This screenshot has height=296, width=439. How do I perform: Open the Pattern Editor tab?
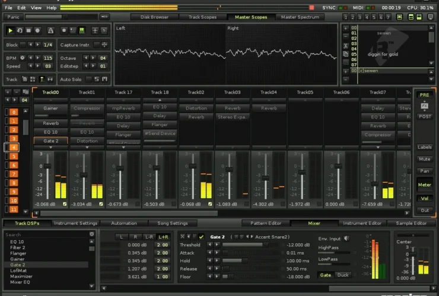(265, 223)
